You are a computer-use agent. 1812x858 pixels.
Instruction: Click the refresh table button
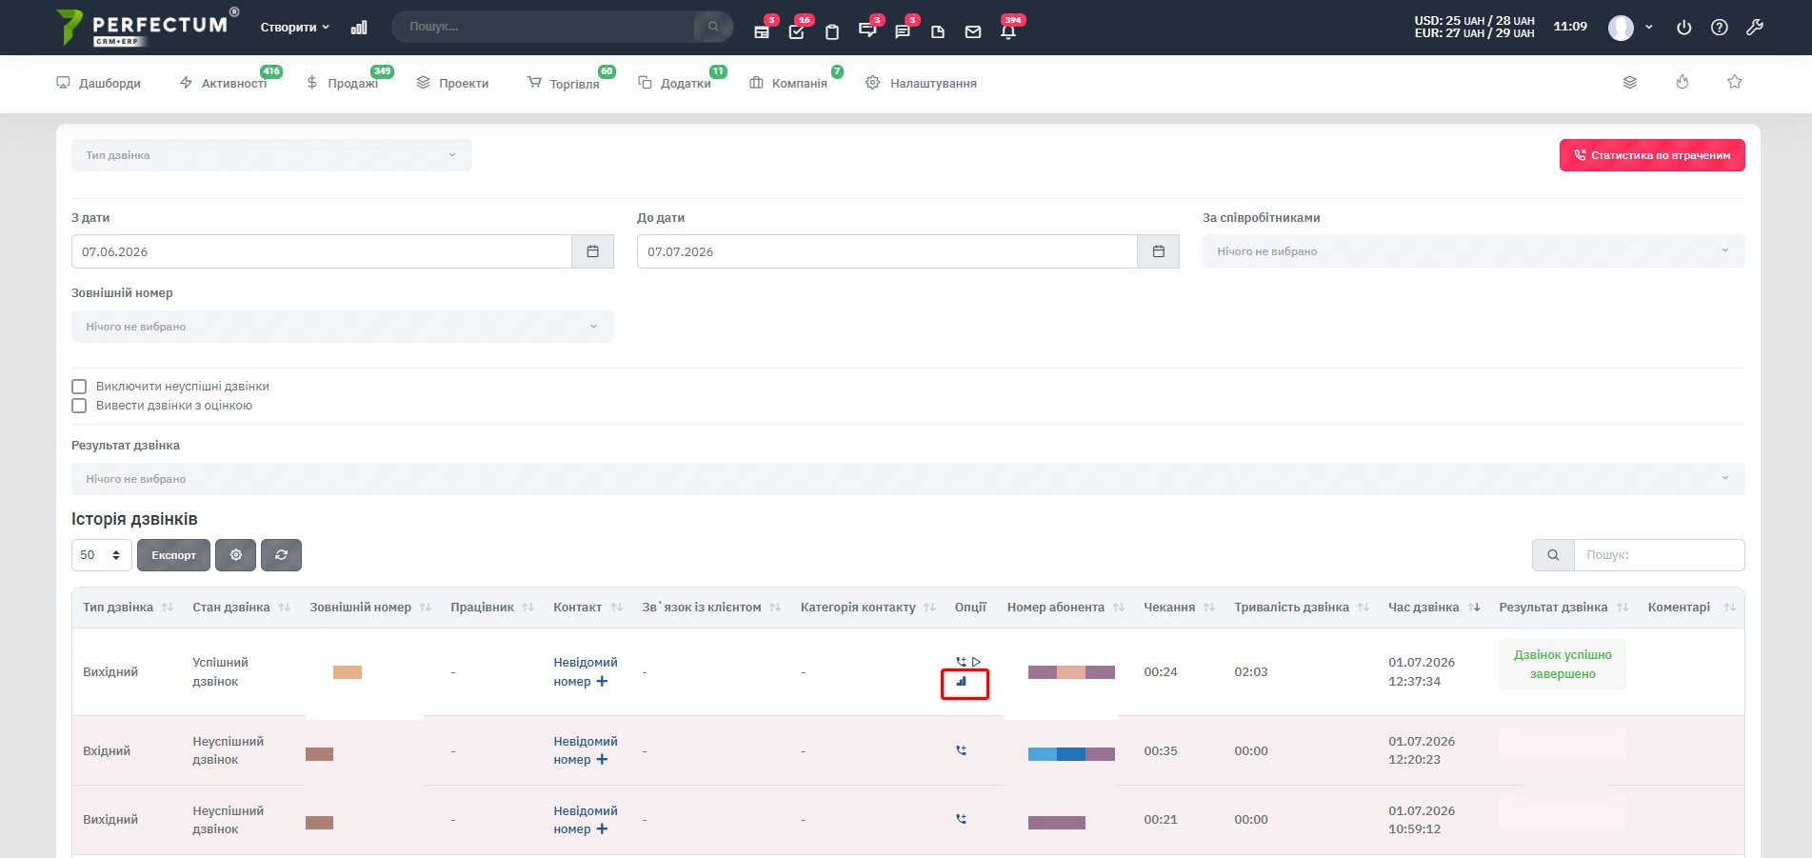click(x=282, y=555)
